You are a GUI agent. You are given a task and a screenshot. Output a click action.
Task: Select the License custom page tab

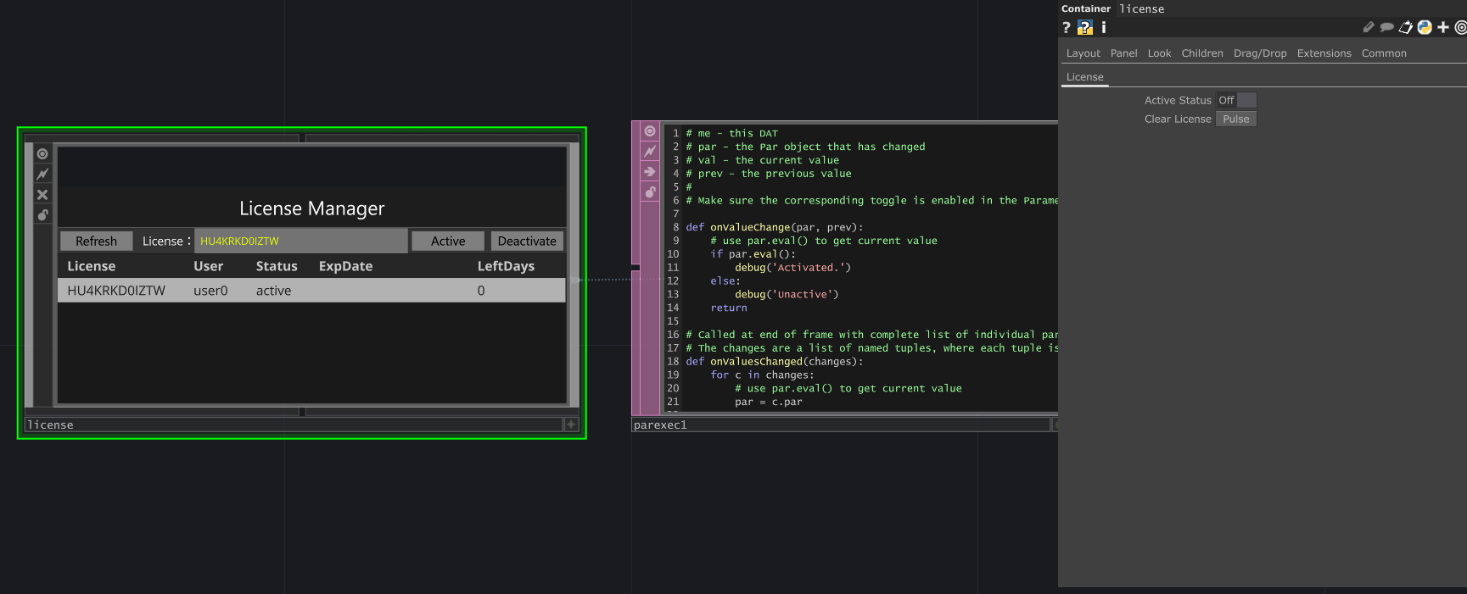coord(1084,77)
